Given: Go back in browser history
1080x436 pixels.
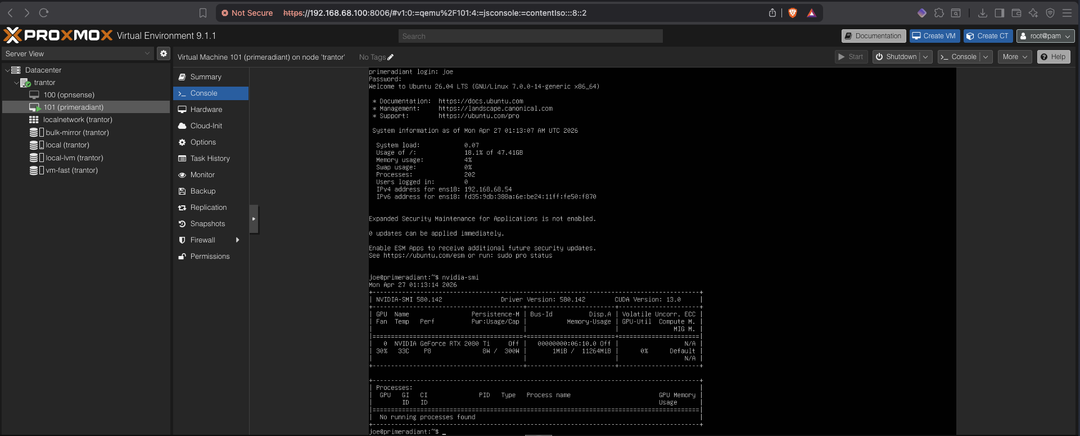Looking at the screenshot, I should point(10,12).
